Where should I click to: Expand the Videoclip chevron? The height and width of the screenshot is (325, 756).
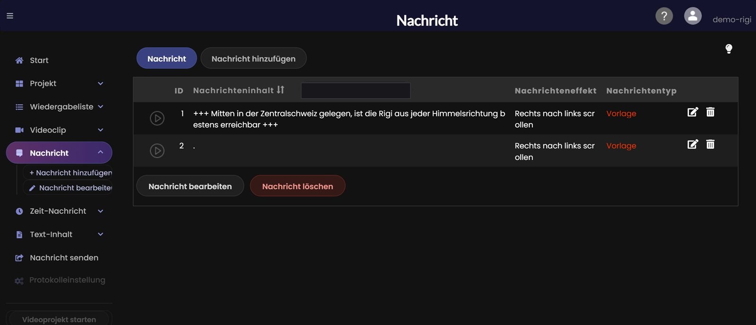coord(100,129)
